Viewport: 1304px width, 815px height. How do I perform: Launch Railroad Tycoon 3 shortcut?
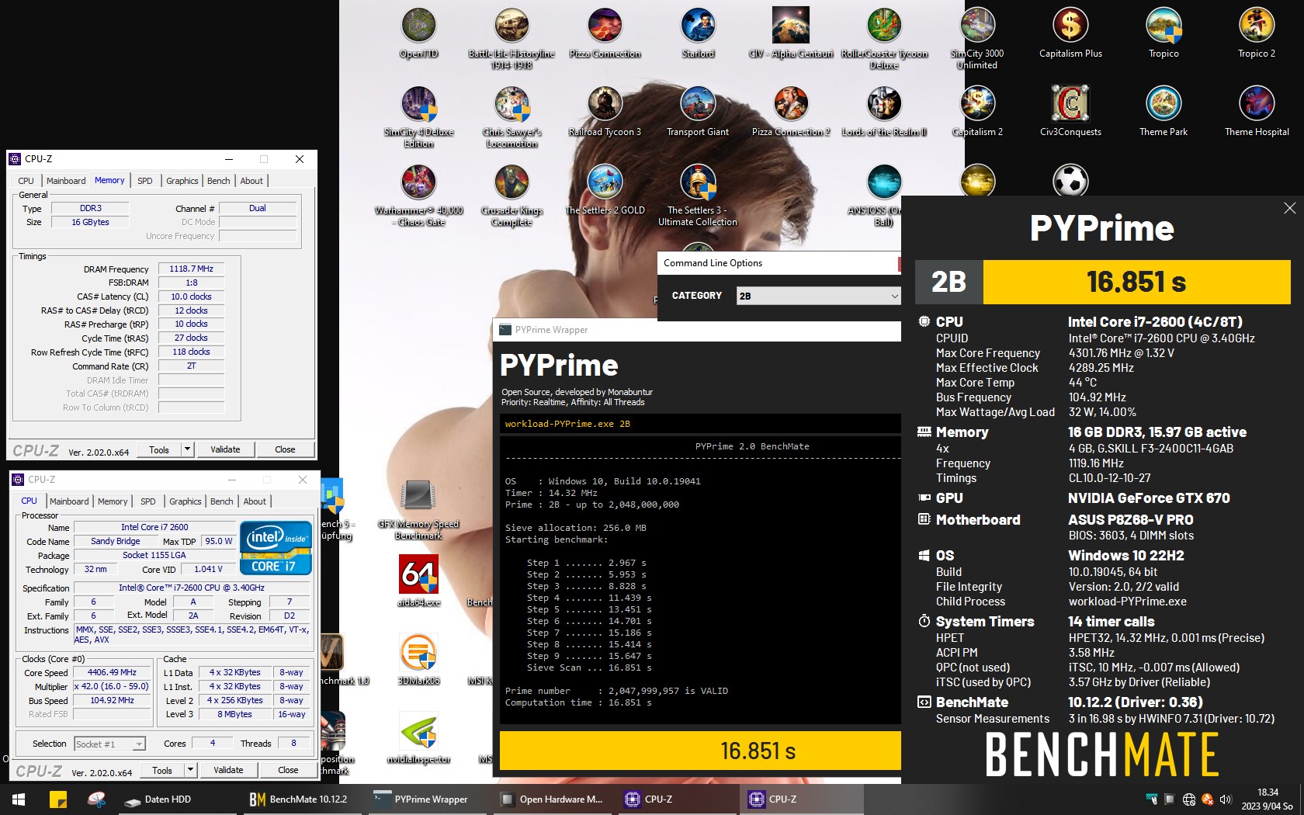click(605, 113)
